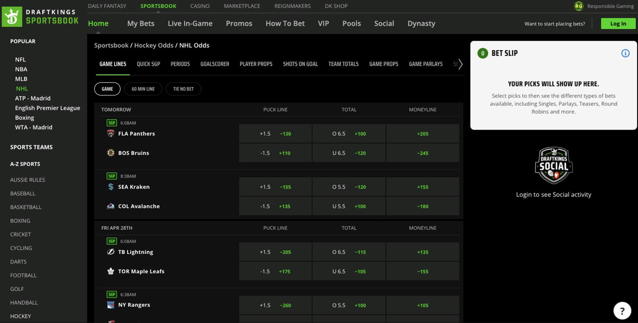Open the DK Shop link
Viewport: 638px width, 323px height.
(336, 6)
